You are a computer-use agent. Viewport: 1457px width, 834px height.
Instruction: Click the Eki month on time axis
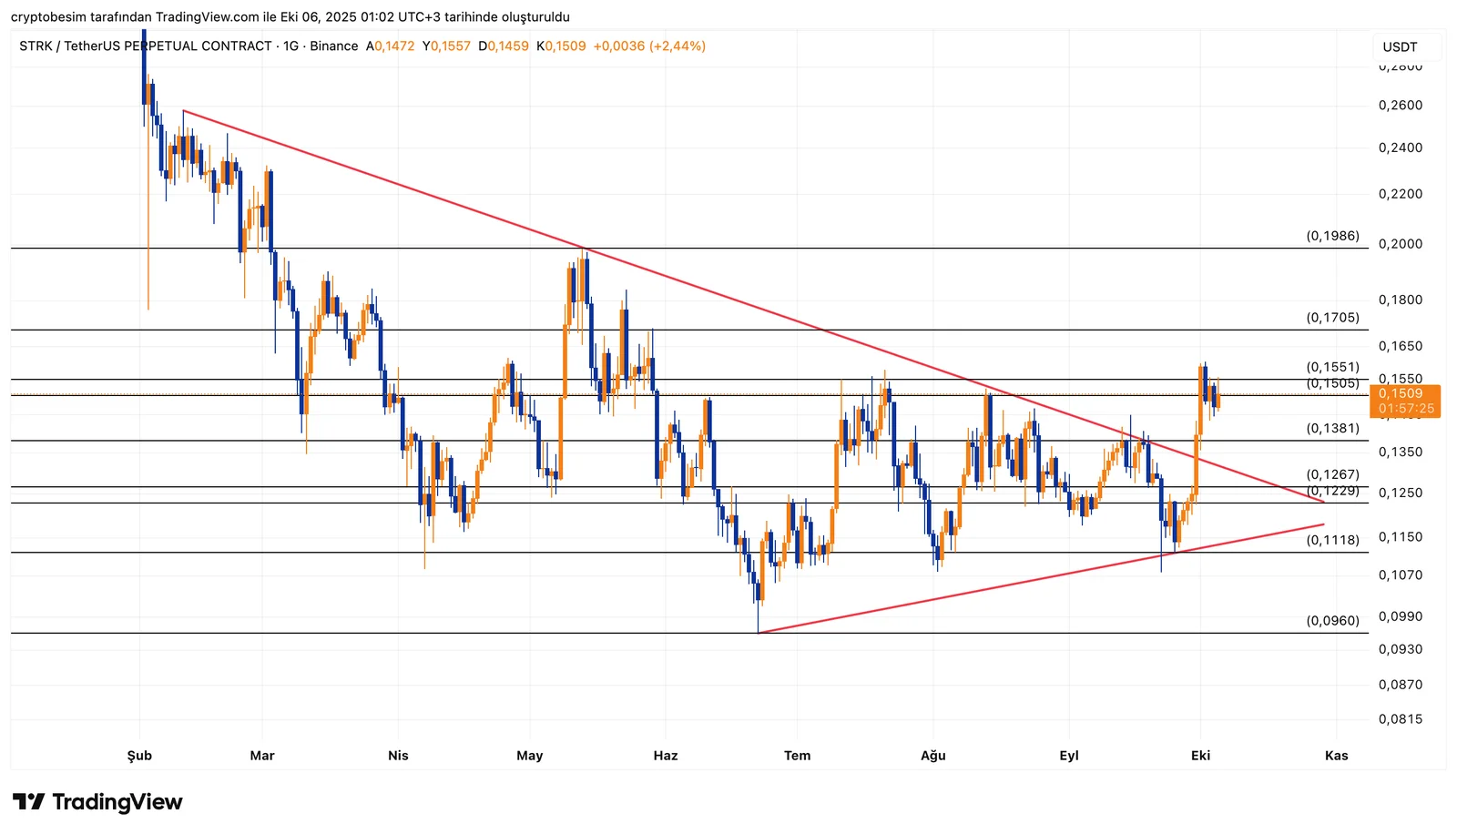pos(1200,756)
